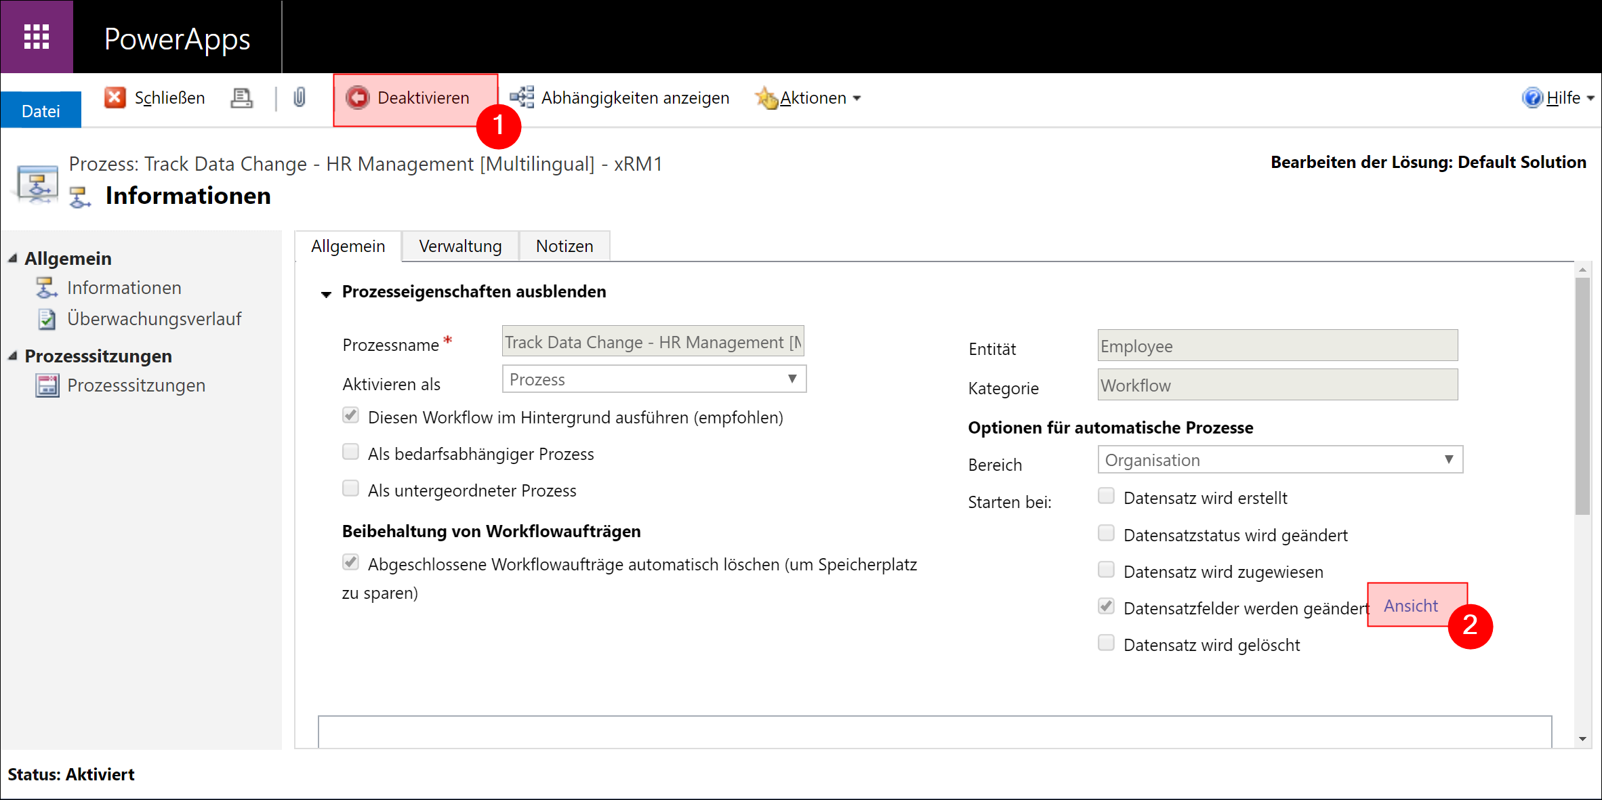Image resolution: width=1602 pixels, height=800 pixels.
Task: Check 'Datensatz wird erstellt' option
Action: [x=1106, y=496]
